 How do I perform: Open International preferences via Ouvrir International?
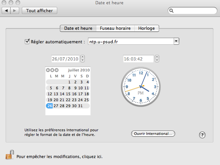(153, 134)
